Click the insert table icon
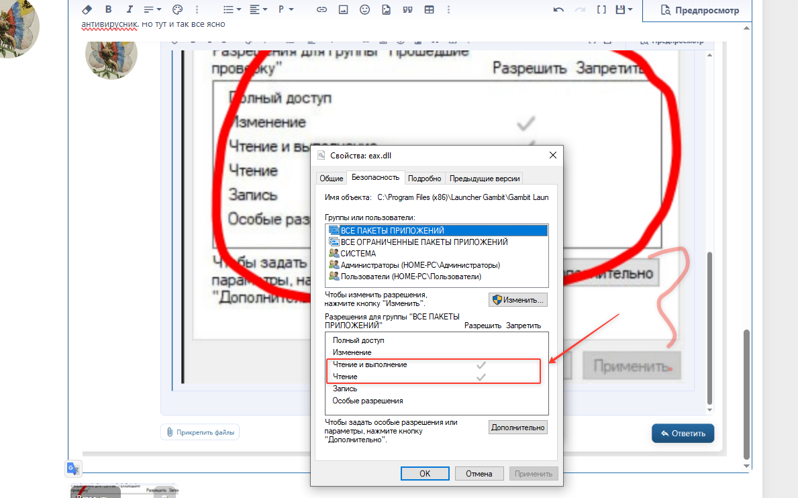 [x=429, y=9]
